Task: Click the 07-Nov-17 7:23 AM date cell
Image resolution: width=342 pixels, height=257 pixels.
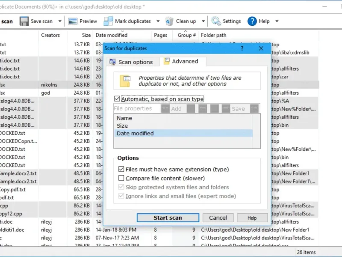Action: coord(117,238)
